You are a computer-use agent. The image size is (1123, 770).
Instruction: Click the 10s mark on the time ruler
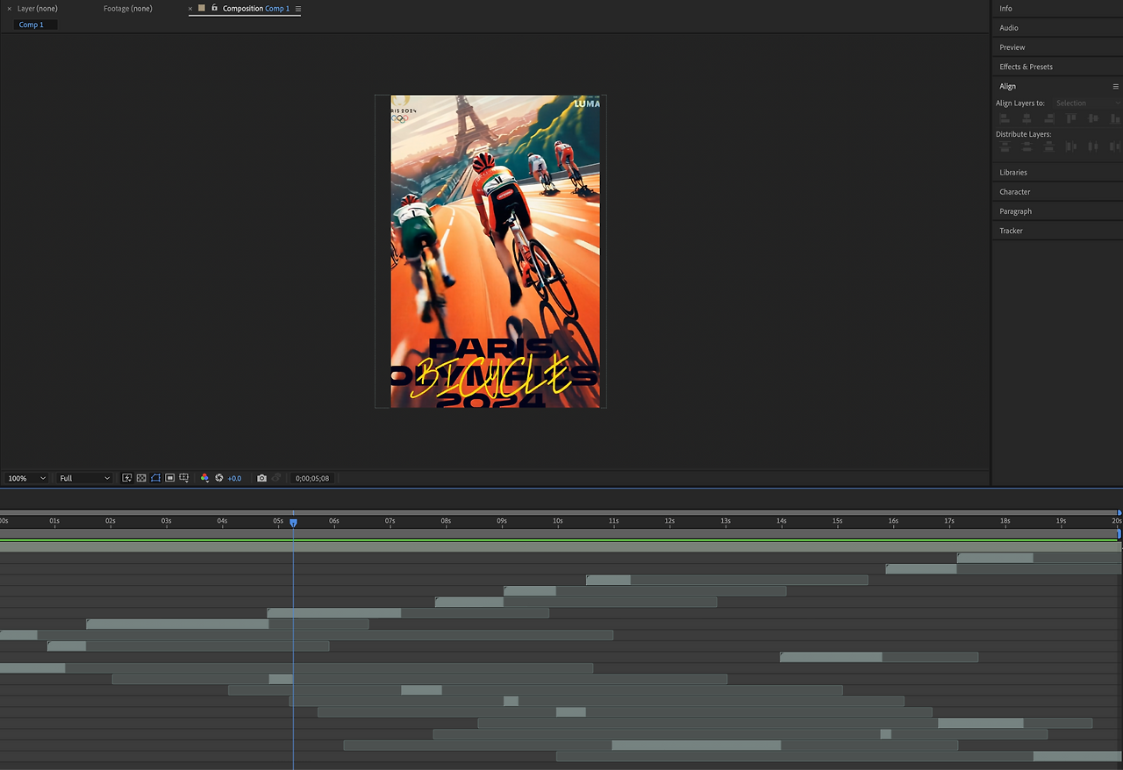pos(557,521)
